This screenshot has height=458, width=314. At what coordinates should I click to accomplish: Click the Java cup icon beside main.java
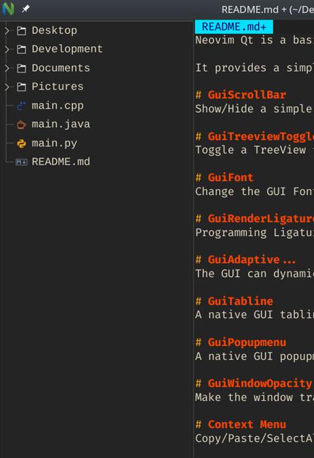pyautogui.click(x=22, y=124)
